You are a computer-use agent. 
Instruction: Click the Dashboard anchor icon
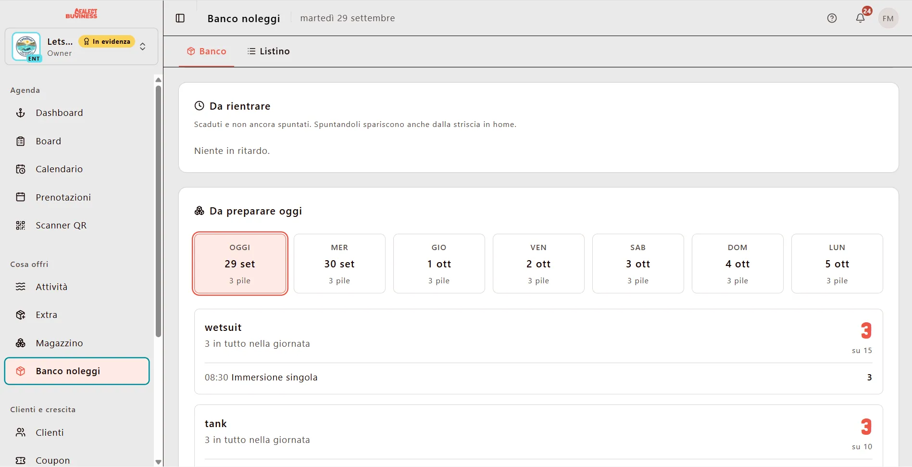pyautogui.click(x=21, y=113)
